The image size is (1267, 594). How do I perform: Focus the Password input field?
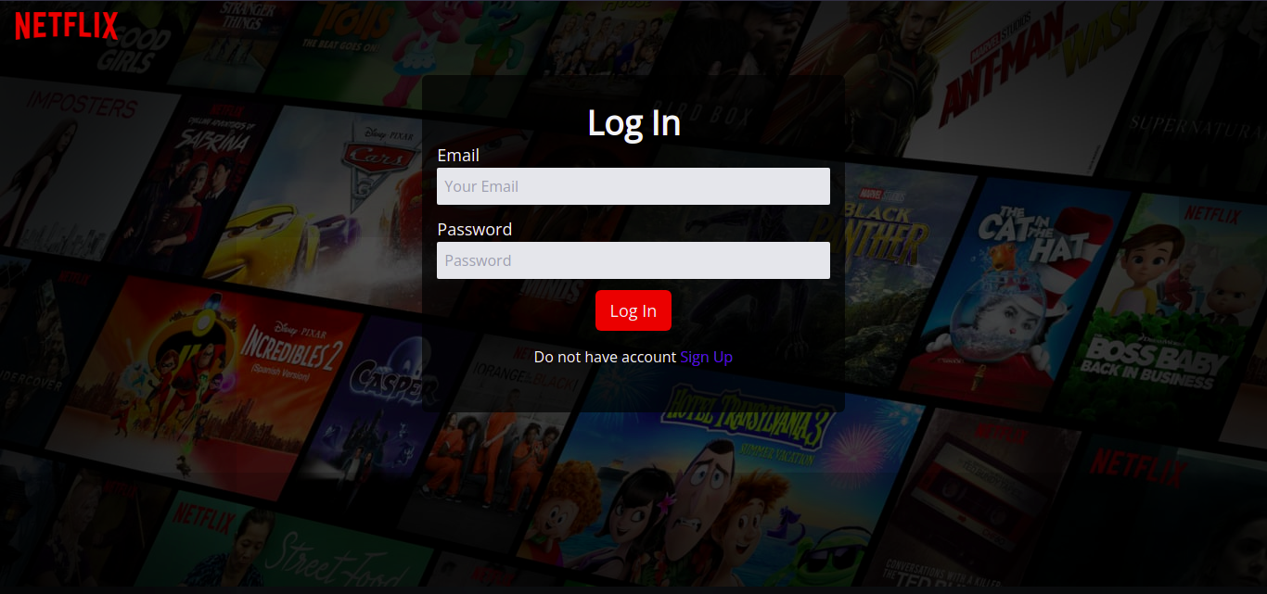633,260
